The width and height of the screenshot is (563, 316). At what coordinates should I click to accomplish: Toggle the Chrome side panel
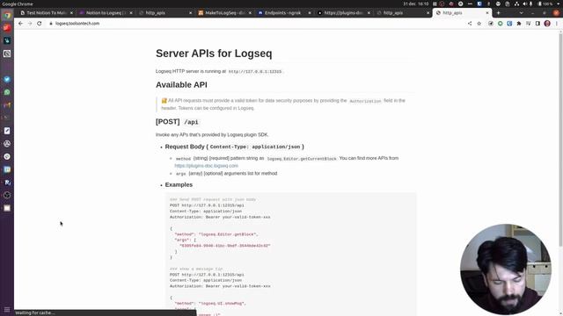(537, 24)
